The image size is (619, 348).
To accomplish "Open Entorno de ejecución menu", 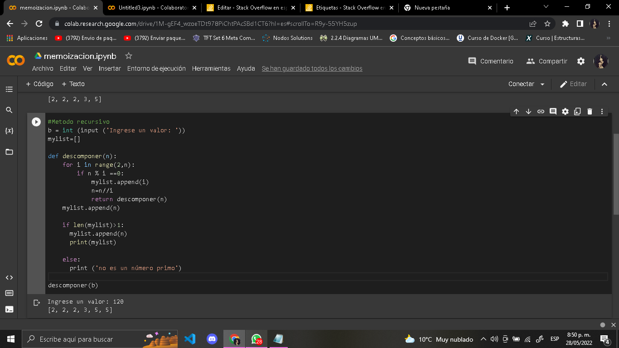I will (156, 68).
